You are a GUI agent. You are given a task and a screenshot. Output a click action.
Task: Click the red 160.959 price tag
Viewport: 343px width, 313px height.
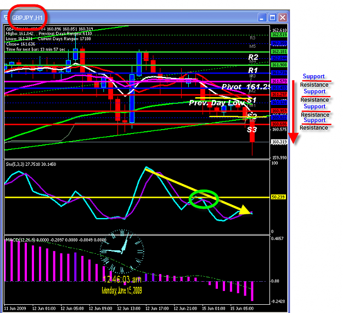click(279, 111)
